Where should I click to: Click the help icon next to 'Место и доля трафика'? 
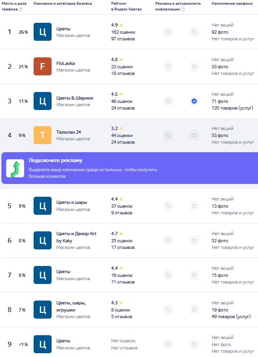[x=21, y=9]
